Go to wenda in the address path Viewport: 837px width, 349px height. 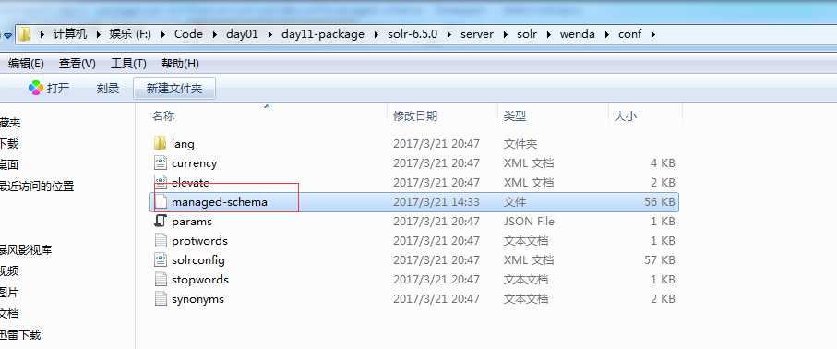[578, 34]
